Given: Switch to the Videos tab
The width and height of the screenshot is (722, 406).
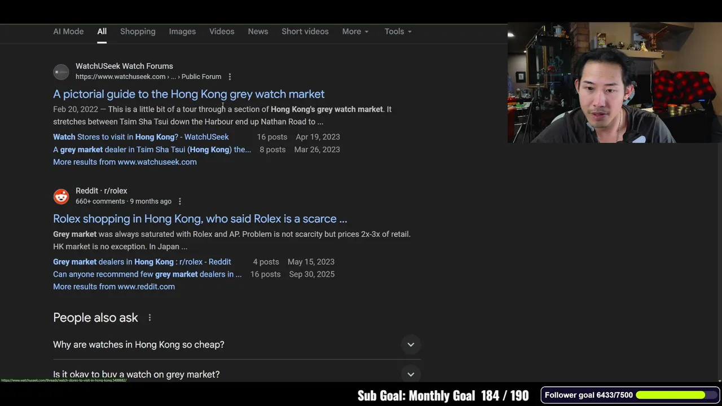Looking at the screenshot, I should [222, 32].
